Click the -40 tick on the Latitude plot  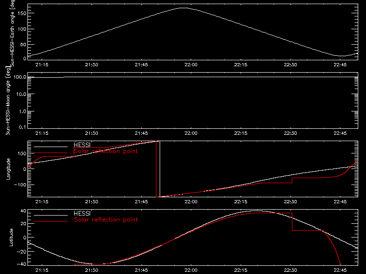(21, 264)
